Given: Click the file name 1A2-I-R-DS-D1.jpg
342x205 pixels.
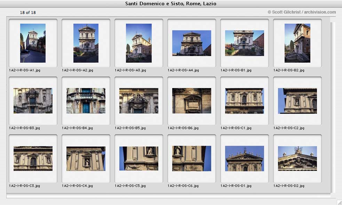Looking at the screenshot, I should point(236,186).
